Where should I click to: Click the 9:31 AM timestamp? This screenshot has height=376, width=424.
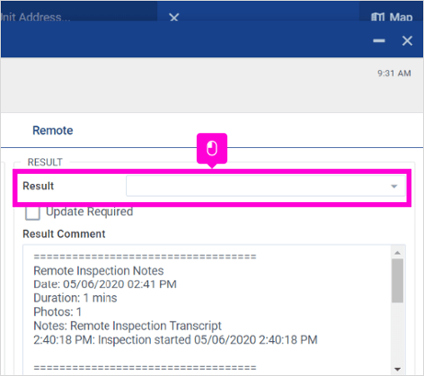tap(395, 74)
